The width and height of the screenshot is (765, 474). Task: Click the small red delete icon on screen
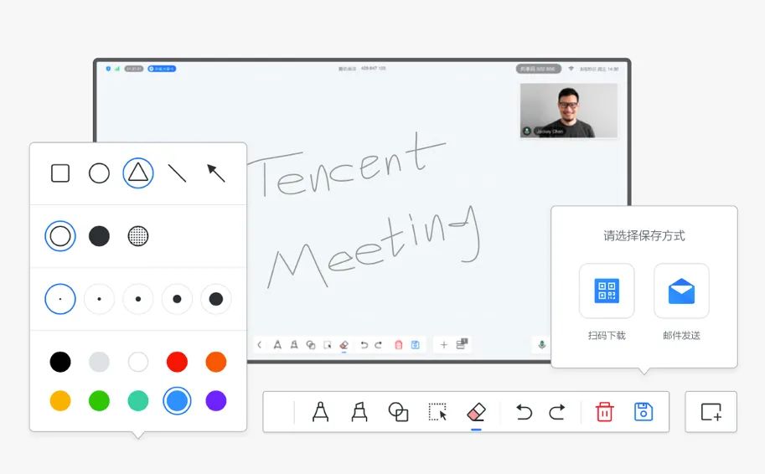(399, 345)
